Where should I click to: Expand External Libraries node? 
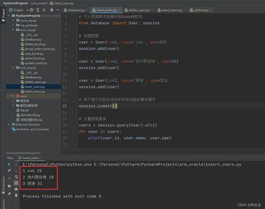(9, 124)
